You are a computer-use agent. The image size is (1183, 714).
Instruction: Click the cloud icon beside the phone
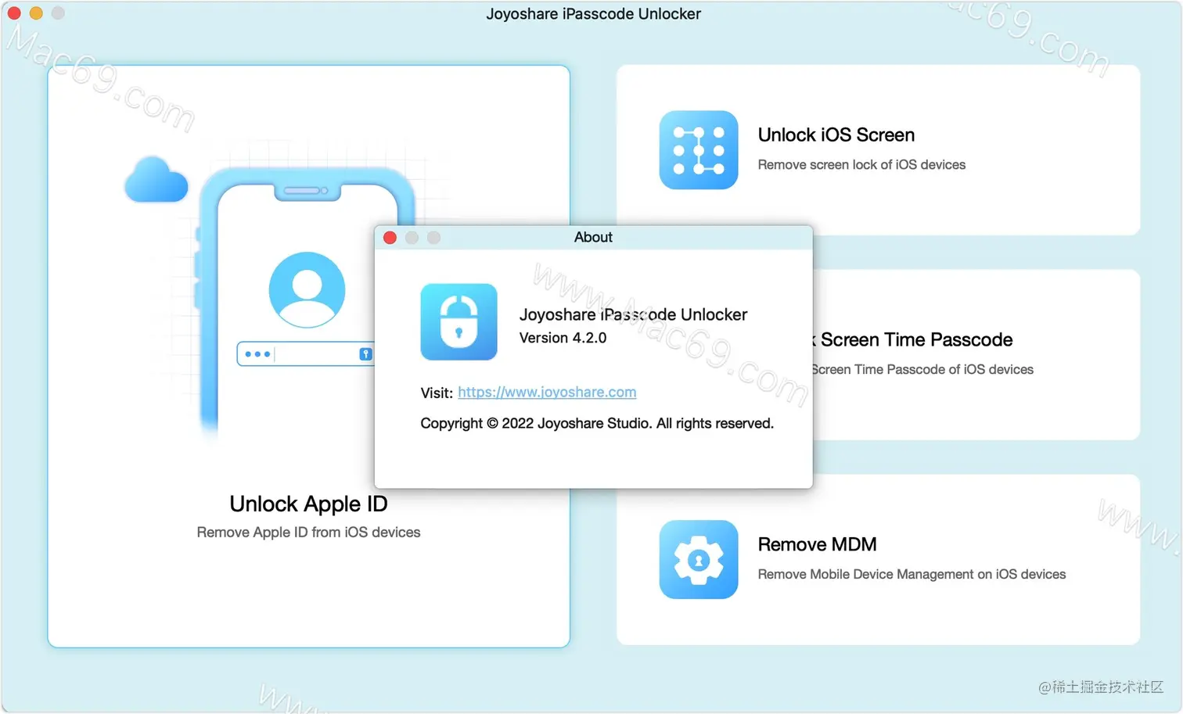(156, 180)
